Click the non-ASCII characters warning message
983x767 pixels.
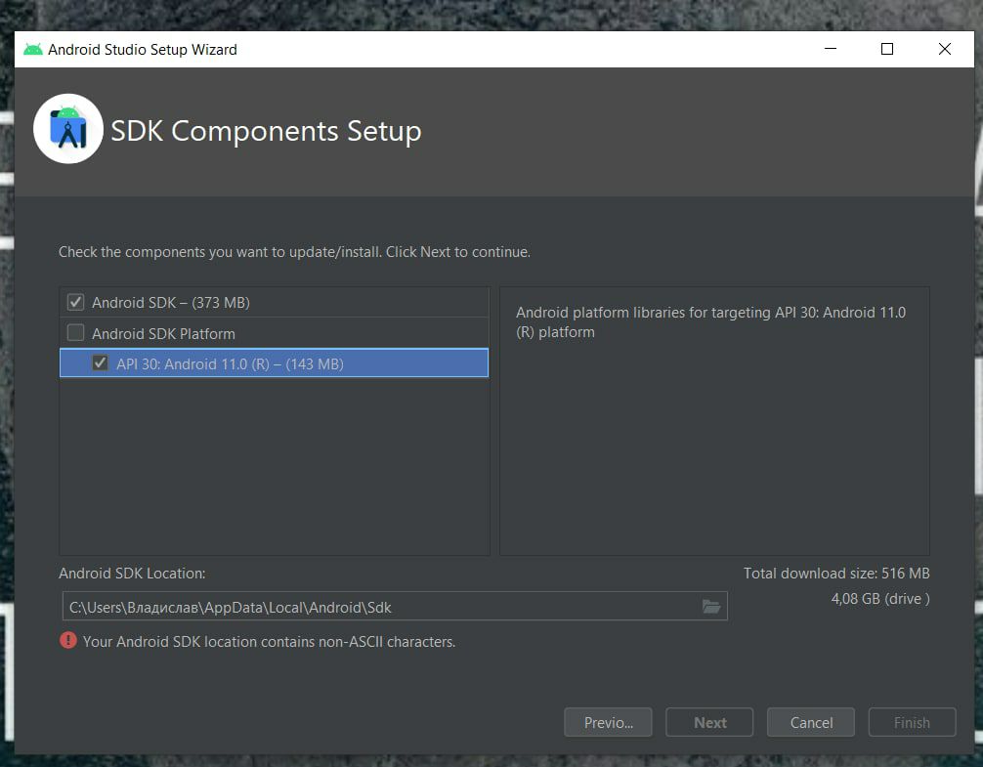click(x=269, y=642)
